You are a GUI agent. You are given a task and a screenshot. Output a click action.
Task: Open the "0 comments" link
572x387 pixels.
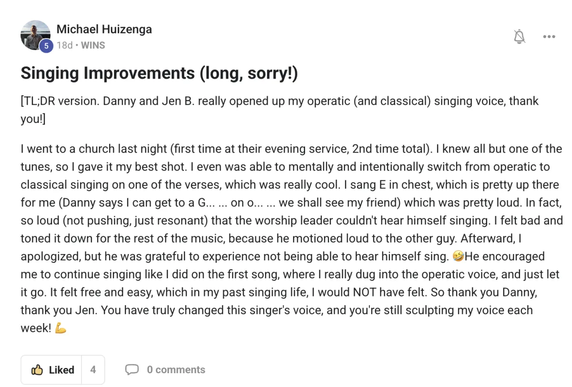click(x=176, y=370)
